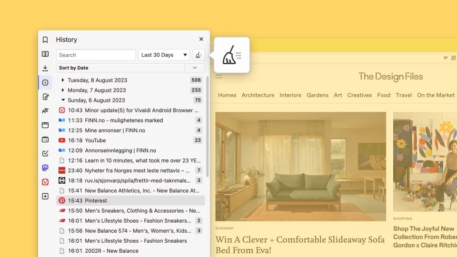Open the Tasks panel icon
This screenshot has width=457, height=257.
[45, 154]
